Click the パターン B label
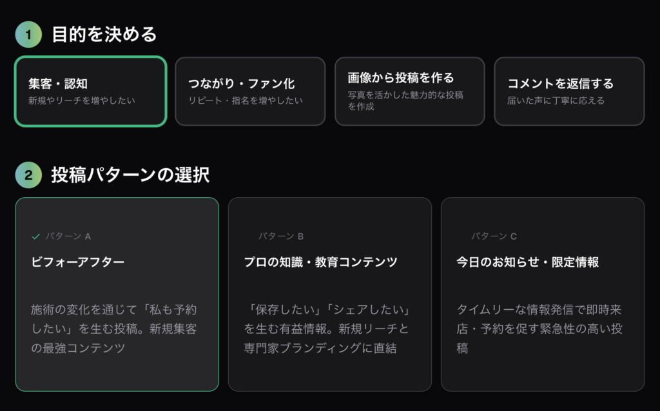This screenshot has width=660, height=411. point(281,236)
